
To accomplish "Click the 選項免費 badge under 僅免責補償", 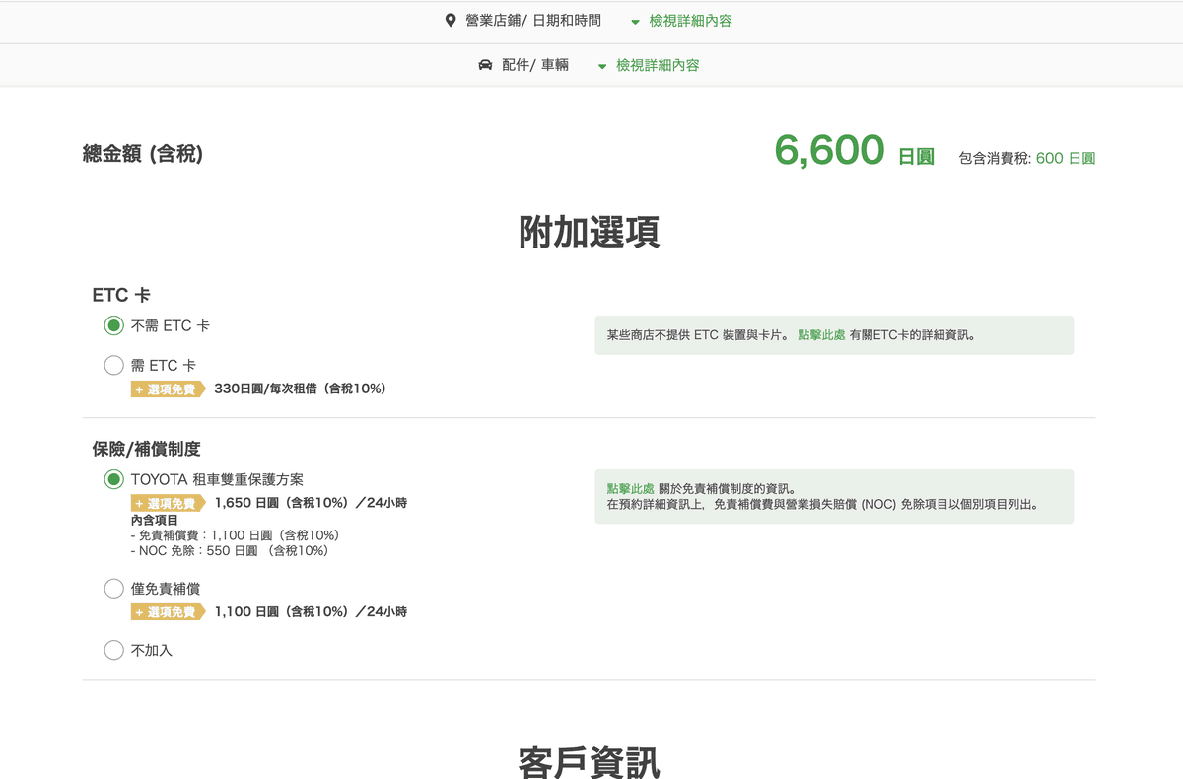I will [x=168, y=612].
